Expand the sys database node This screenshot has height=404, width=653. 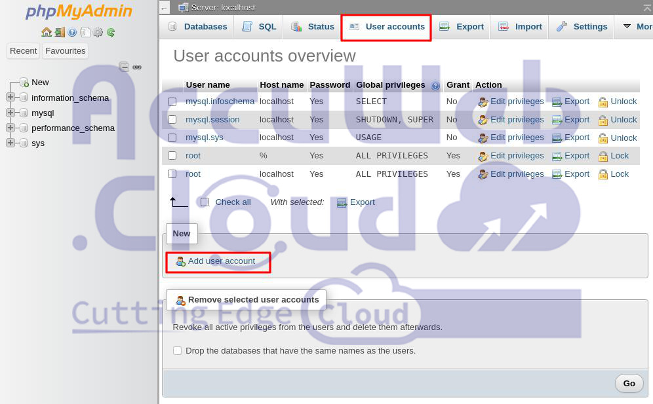pyautogui.click(x=10, y=143)
